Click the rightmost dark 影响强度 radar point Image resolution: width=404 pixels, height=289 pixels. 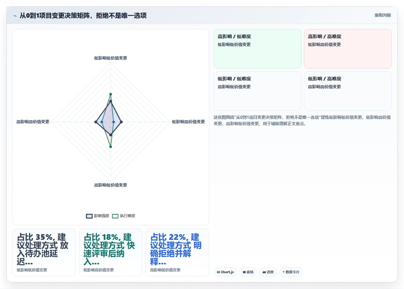click(121, 122)
